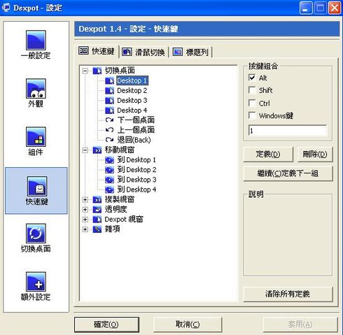Expand the 透明度 tree node
Screen dimensions: 343x335
coord(85,209)
